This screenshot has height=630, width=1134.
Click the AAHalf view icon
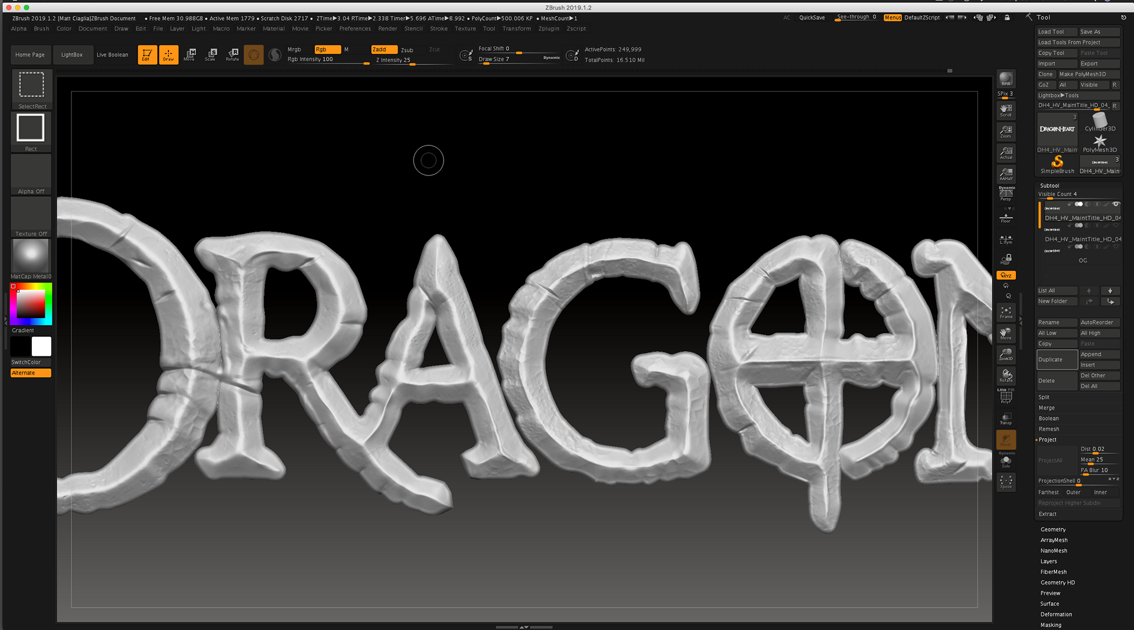(1006, 174)
